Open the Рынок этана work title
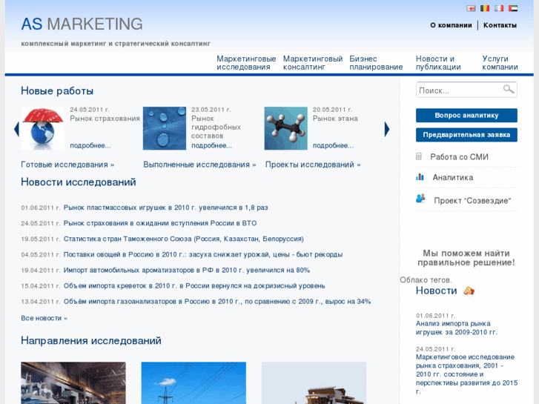The height and width of the screenshot is (404, 539). click(x=335, y=119)
